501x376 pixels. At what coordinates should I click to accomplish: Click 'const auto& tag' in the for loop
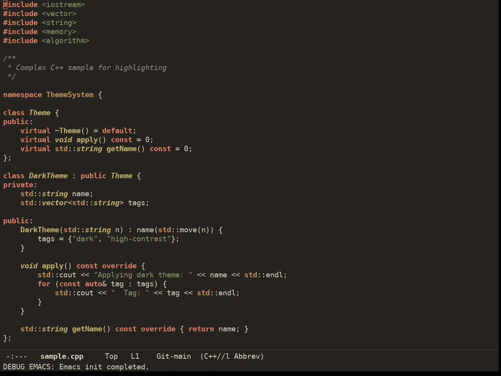(92, 284)
